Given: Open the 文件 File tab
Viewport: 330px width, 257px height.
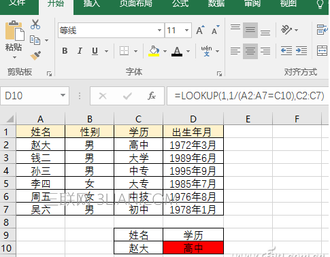Looking at the screenshot, I should 17,3.
